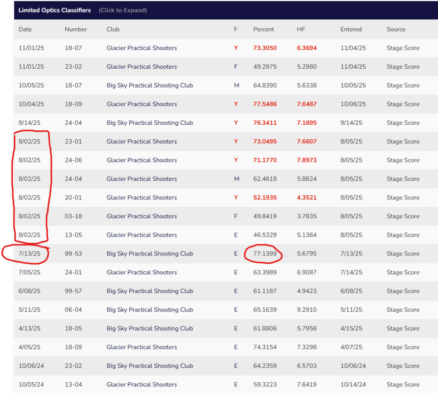The width and height of the screenshot is (438, 393).
Task: Click the "(Click to Expand)" text
Action: 123,10
